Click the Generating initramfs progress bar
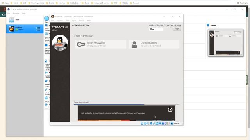This screenshot has width=250, height=140. click(127, 105)
